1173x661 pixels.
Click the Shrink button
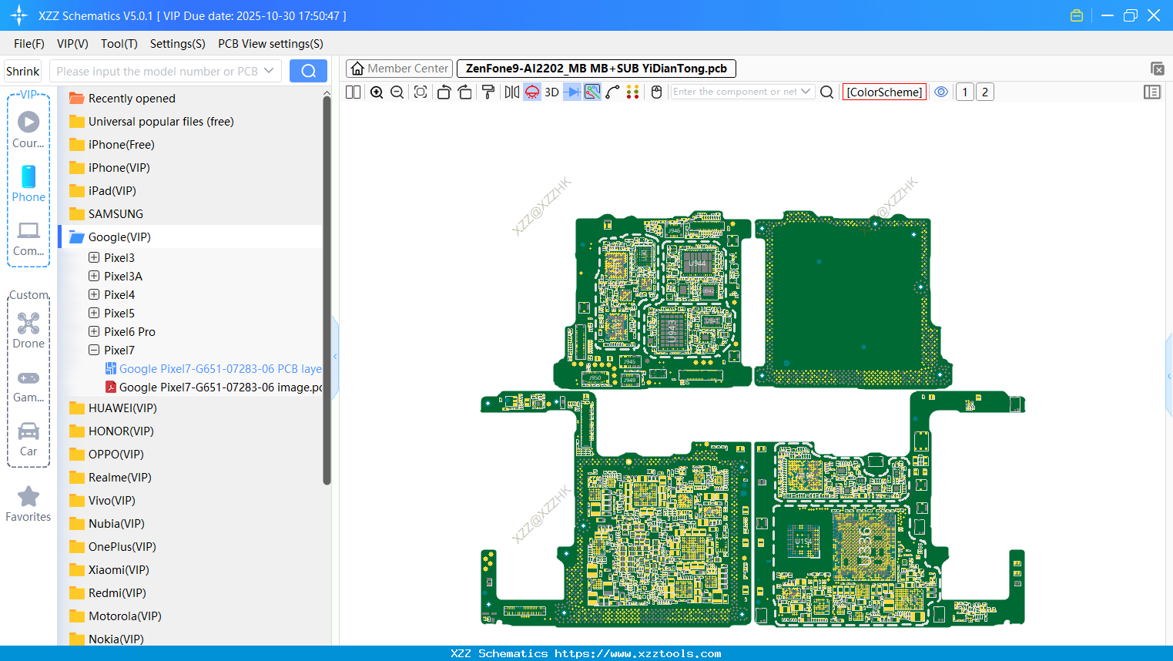tap(22, 71)
